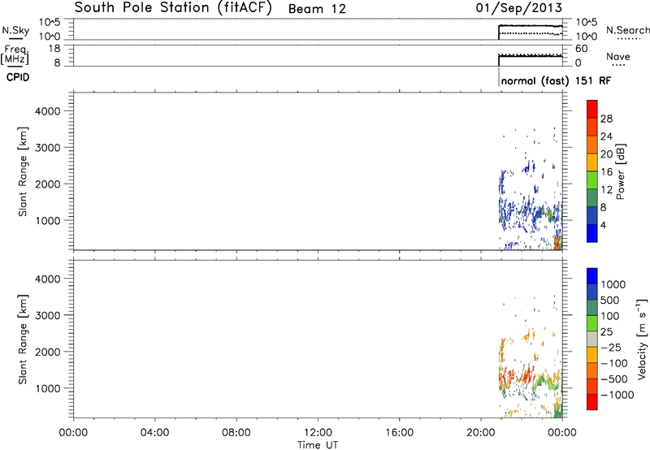Click the '4000' tick on the power panel
Viewport: 650px width, 450px height.
[47, 111]
